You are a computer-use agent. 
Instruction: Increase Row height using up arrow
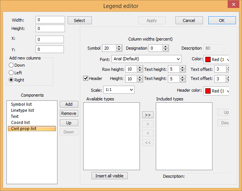tap(140, 67)
